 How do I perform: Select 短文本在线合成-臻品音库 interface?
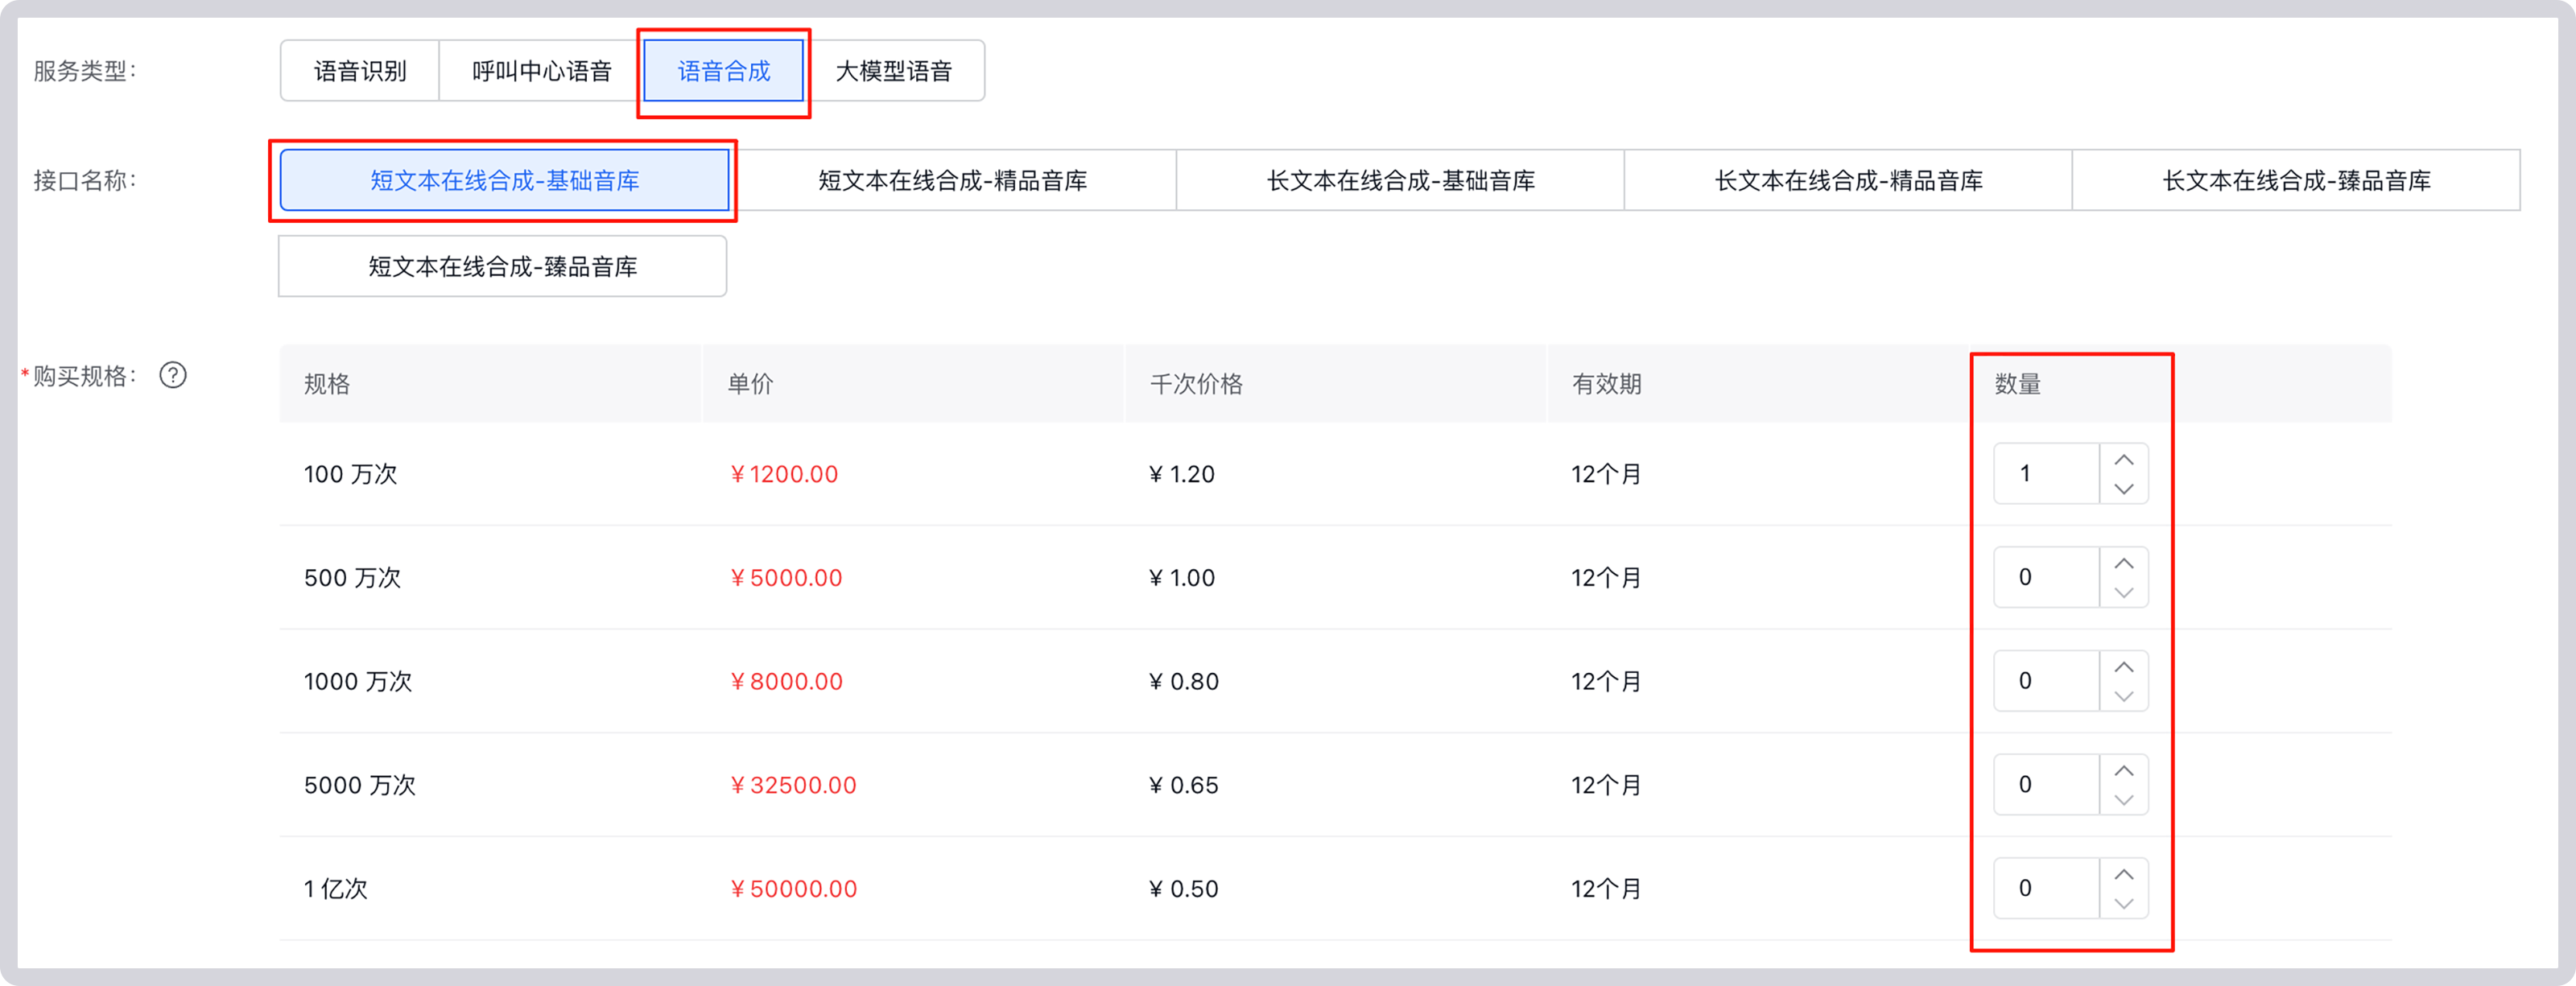(502, 266)
